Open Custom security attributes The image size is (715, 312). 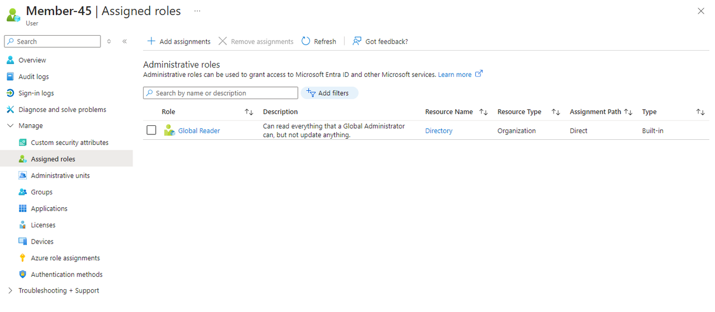(x=70, y=143)
